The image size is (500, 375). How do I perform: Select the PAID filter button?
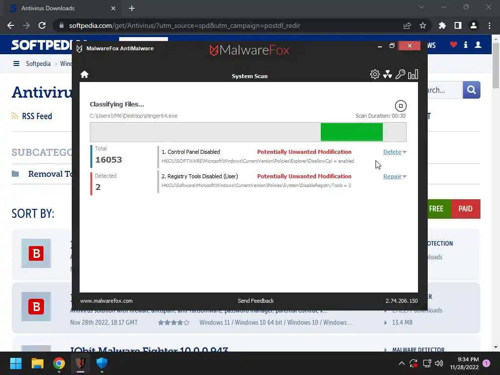click(x=465, y=209)
